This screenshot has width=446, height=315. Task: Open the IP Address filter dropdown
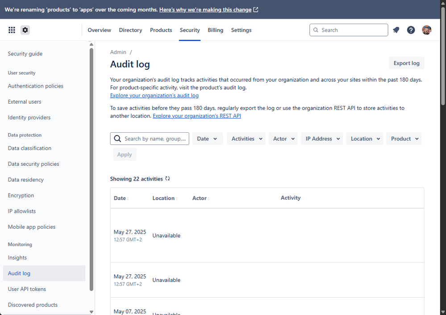coord(322,139)
